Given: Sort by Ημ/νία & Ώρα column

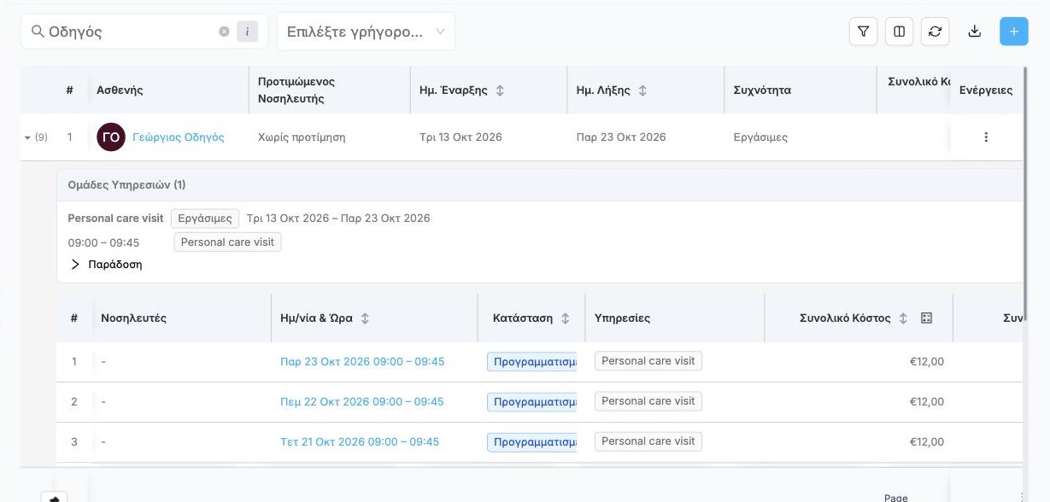Looking at the screenshot, I should [365, 318].
